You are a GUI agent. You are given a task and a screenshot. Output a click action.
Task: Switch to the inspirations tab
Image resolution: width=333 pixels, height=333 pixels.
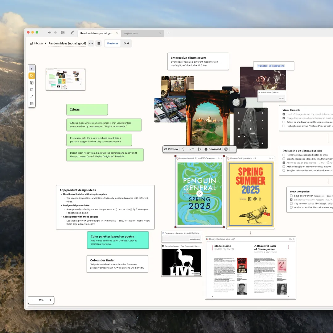tap(140, 33)
